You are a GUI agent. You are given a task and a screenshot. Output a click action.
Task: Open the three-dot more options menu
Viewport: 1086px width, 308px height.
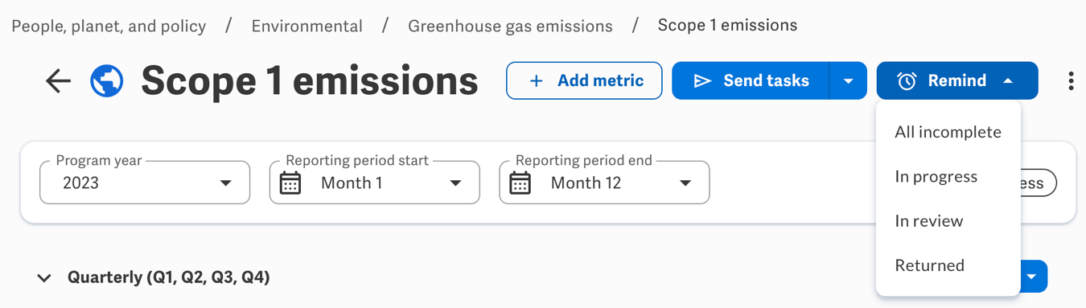click(1071, 80)
